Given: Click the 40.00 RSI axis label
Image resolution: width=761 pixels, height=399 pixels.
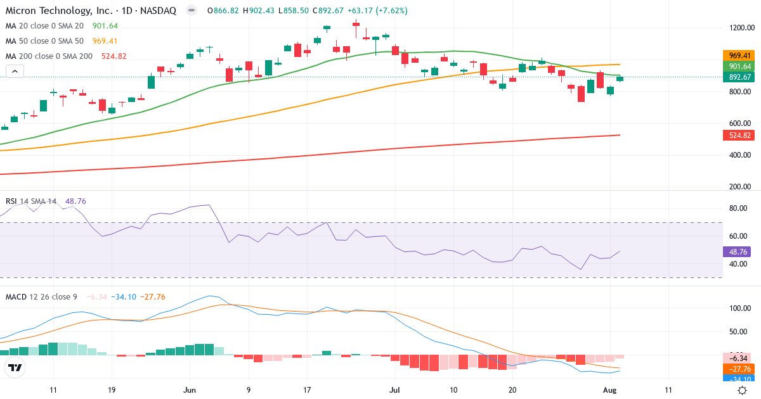Looking at the screenshot, I should point(739,263).
